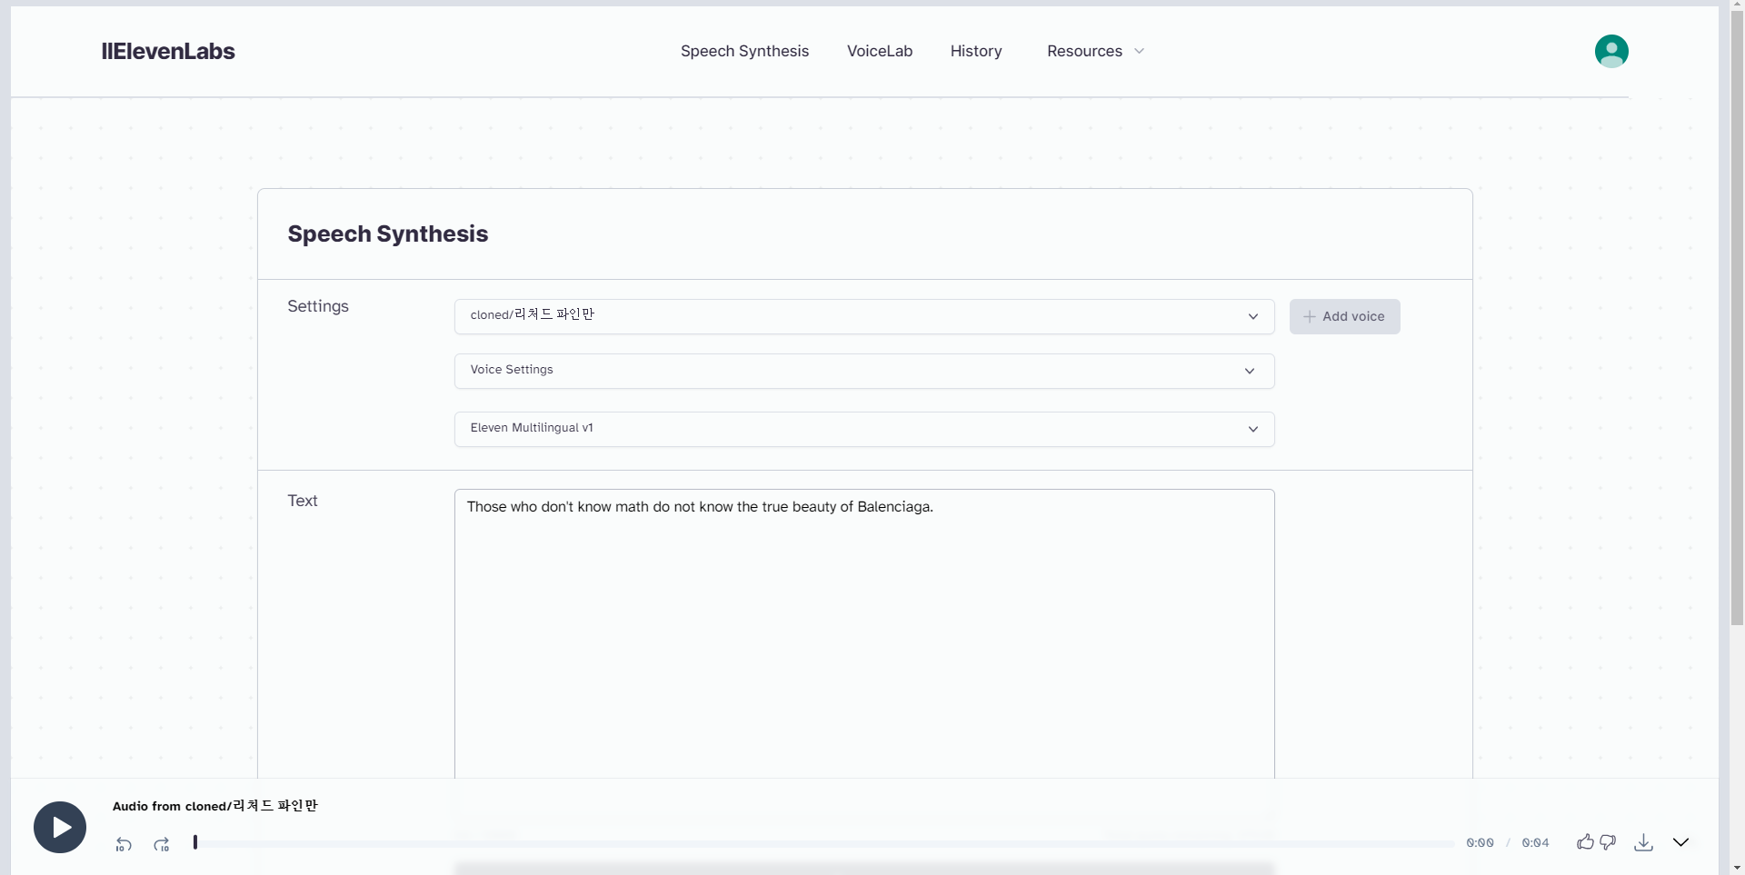This screenshot has width=1745, height=875.
Task: Click the Speech Synthesis panel heading
Action: [x=388, y=234]
